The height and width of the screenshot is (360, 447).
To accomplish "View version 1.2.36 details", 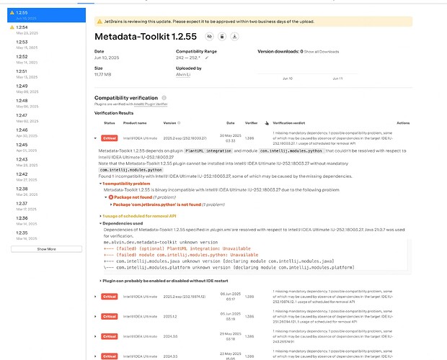I will 46,221.
